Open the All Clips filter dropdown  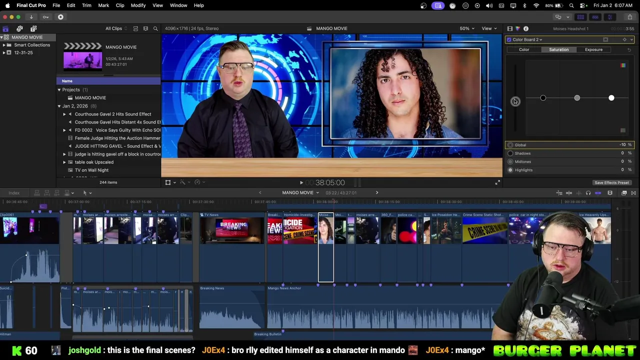point(116,28)
